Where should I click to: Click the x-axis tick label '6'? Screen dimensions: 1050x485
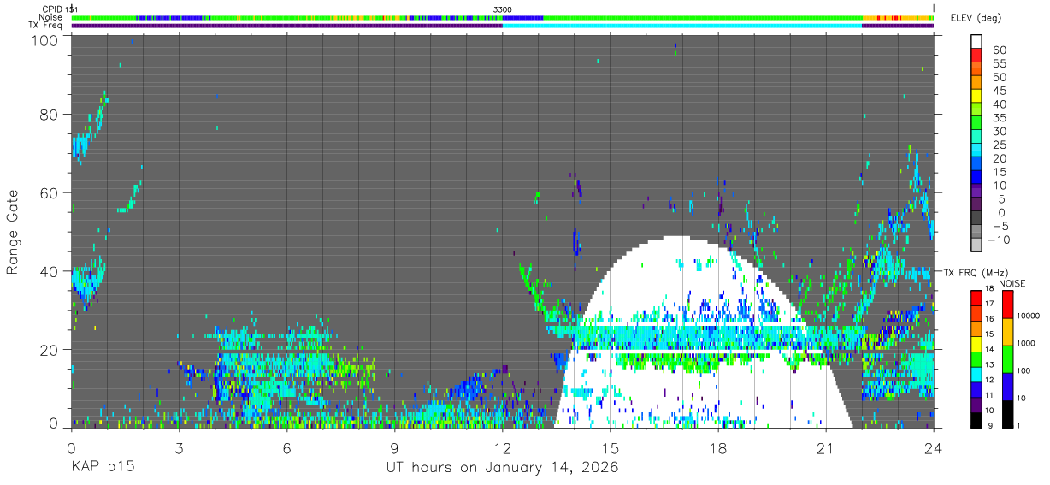(x=286, y=448)
